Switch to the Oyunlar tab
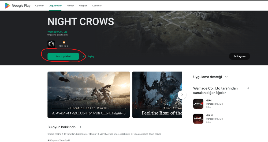This screenshot has height=142, width=268. 39,6
